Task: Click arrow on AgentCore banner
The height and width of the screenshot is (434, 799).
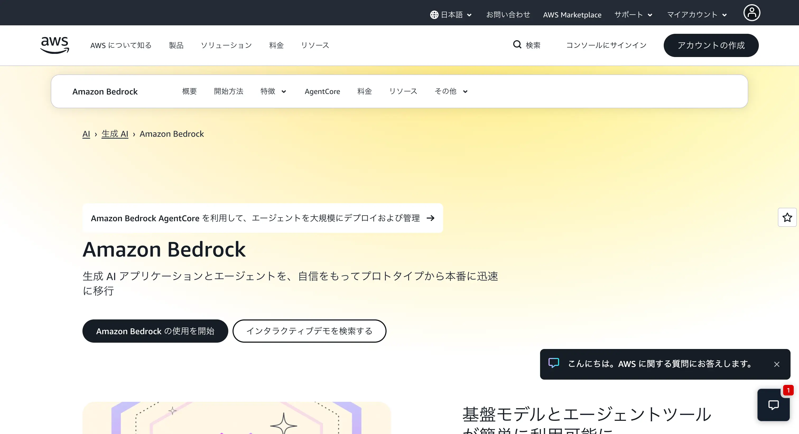Action: [430, 218]
